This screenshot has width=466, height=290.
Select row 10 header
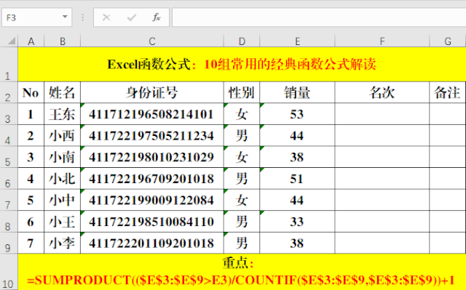9,272
